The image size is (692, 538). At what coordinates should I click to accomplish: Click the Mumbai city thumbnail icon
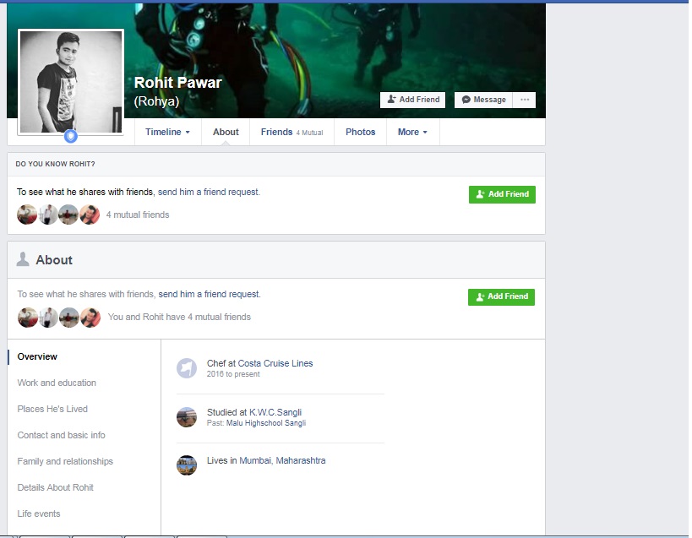(187, 465)
